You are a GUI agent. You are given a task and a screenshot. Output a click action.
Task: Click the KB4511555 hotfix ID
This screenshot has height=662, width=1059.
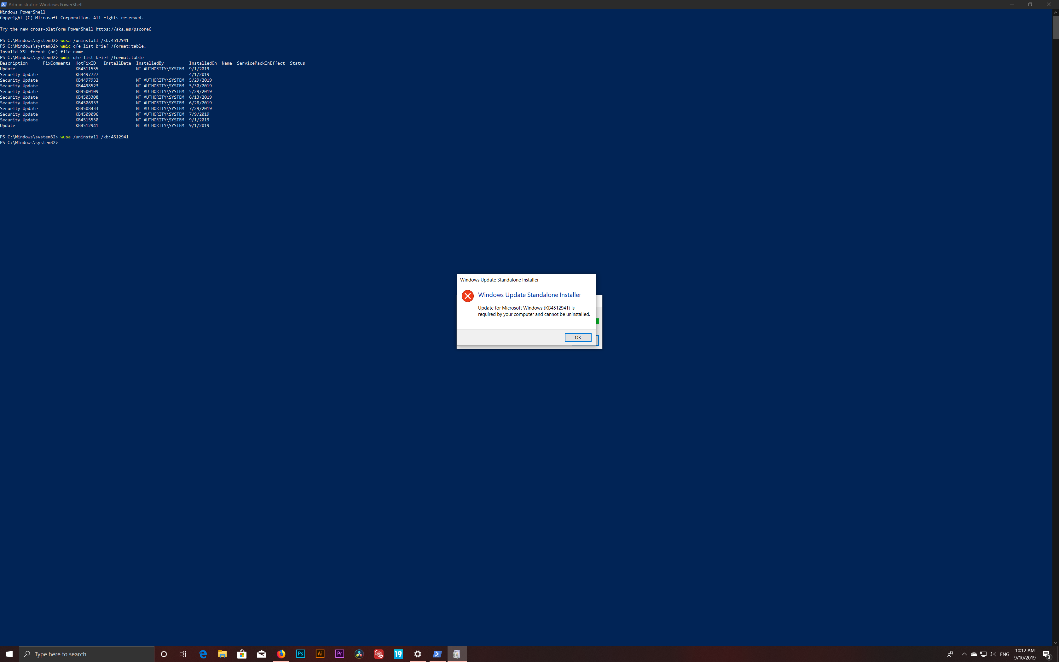tap(87, 69)
